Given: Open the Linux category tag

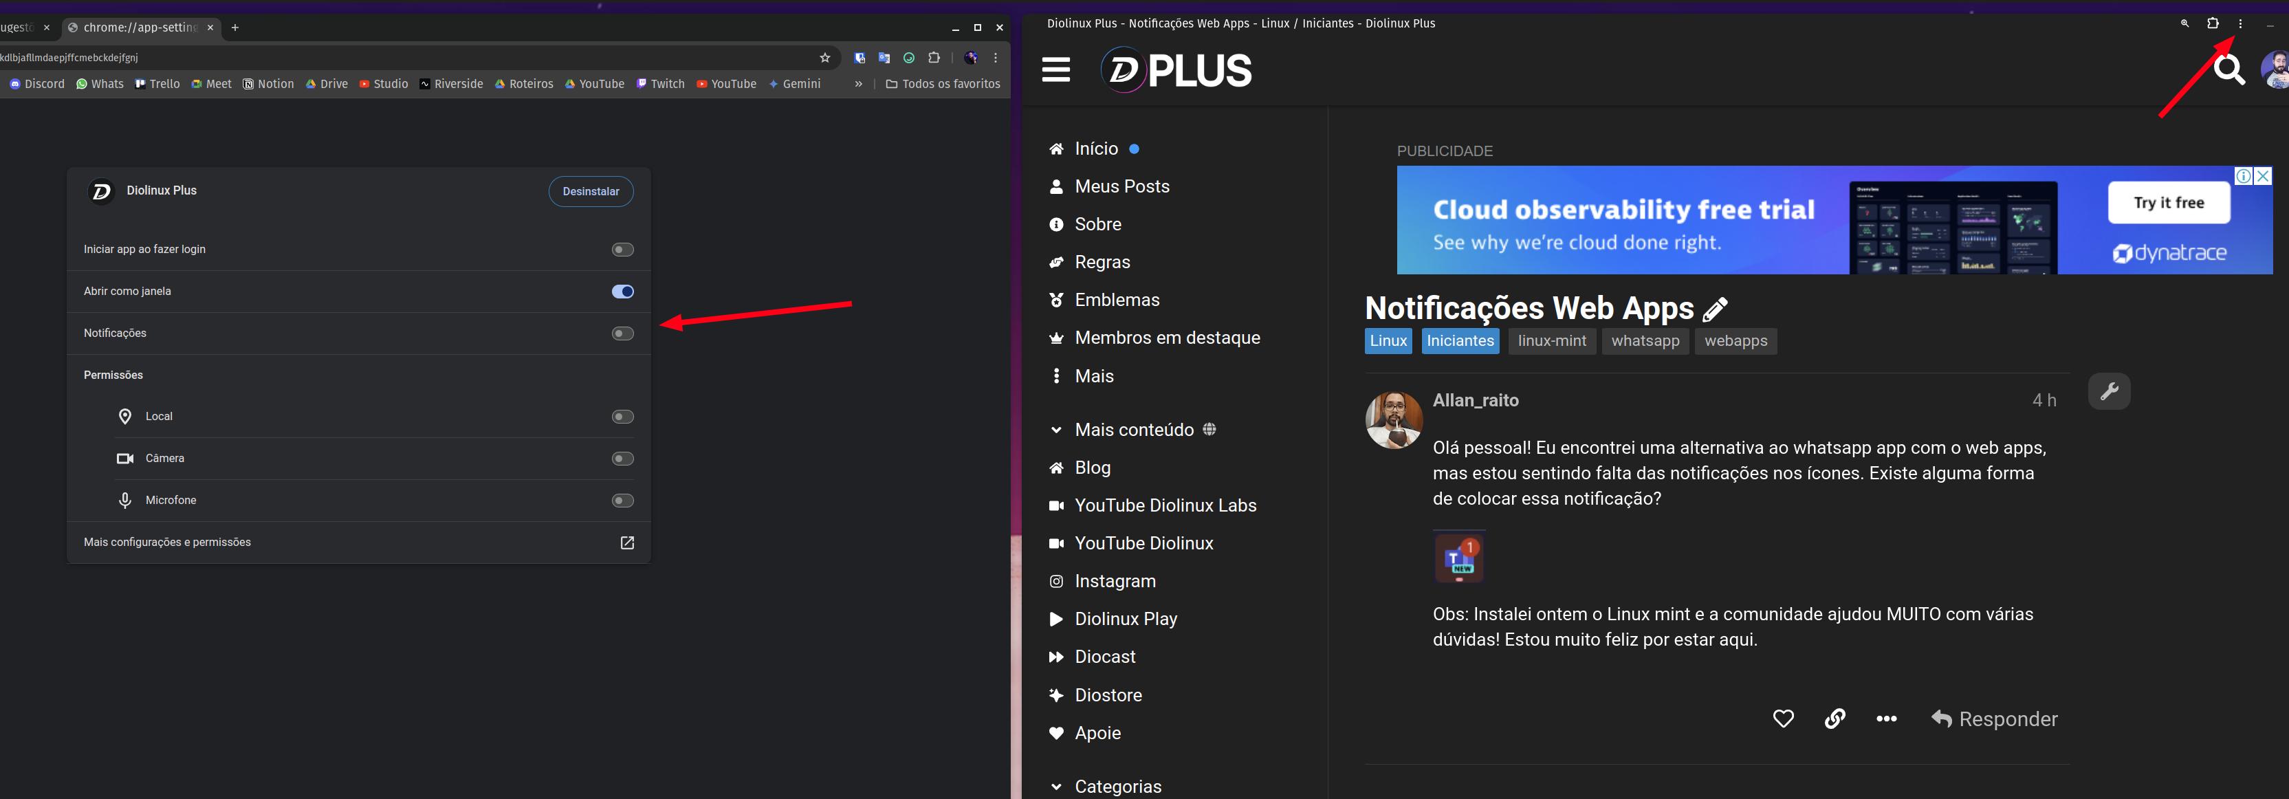Looking at the screenshot, I should coord(1388,341).
